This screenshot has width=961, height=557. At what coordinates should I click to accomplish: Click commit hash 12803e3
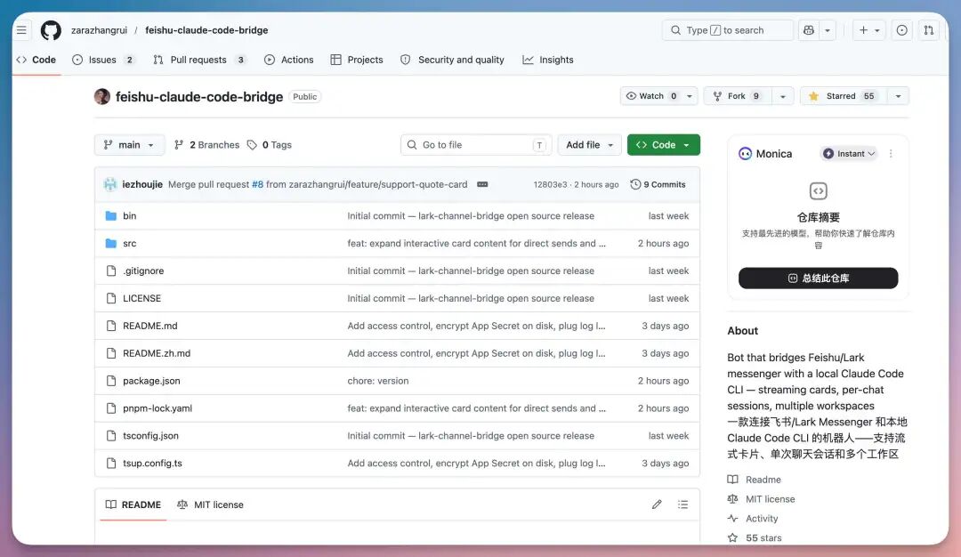tap(550, 184)
